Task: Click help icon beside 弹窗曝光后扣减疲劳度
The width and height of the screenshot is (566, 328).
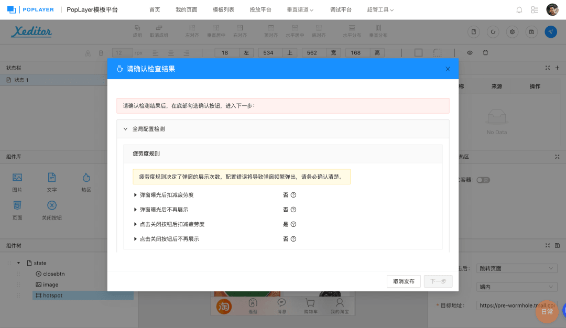Action: coord(293,195)
